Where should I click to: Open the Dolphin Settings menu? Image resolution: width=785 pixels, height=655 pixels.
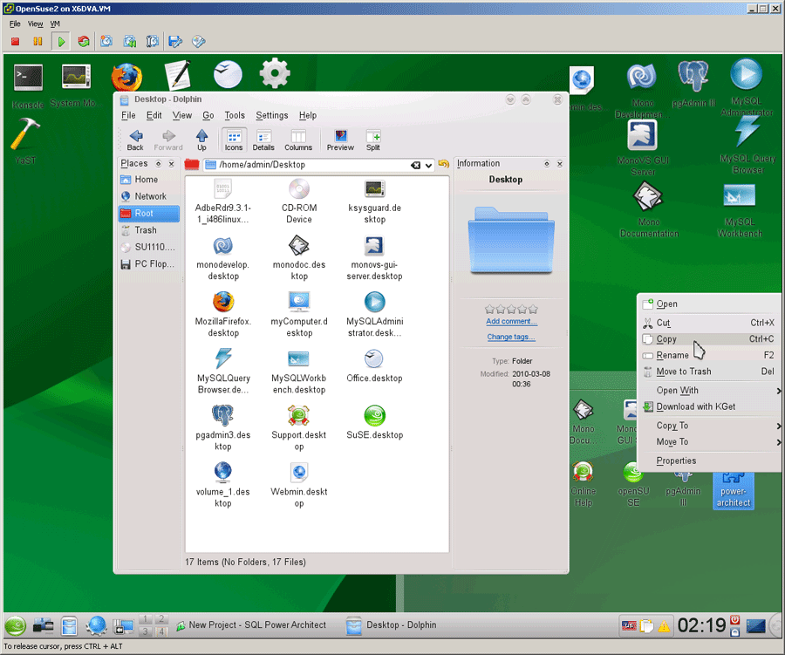point(272,115)
